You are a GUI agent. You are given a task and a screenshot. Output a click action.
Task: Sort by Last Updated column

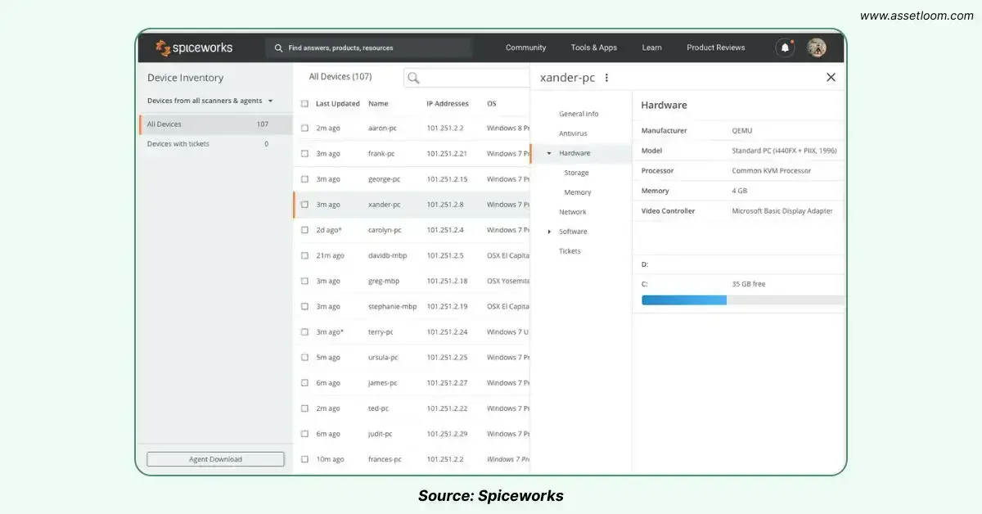[x=338, y=104]
